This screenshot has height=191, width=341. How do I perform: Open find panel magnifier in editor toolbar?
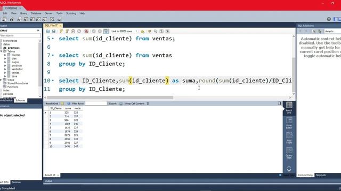pos(156,31)
